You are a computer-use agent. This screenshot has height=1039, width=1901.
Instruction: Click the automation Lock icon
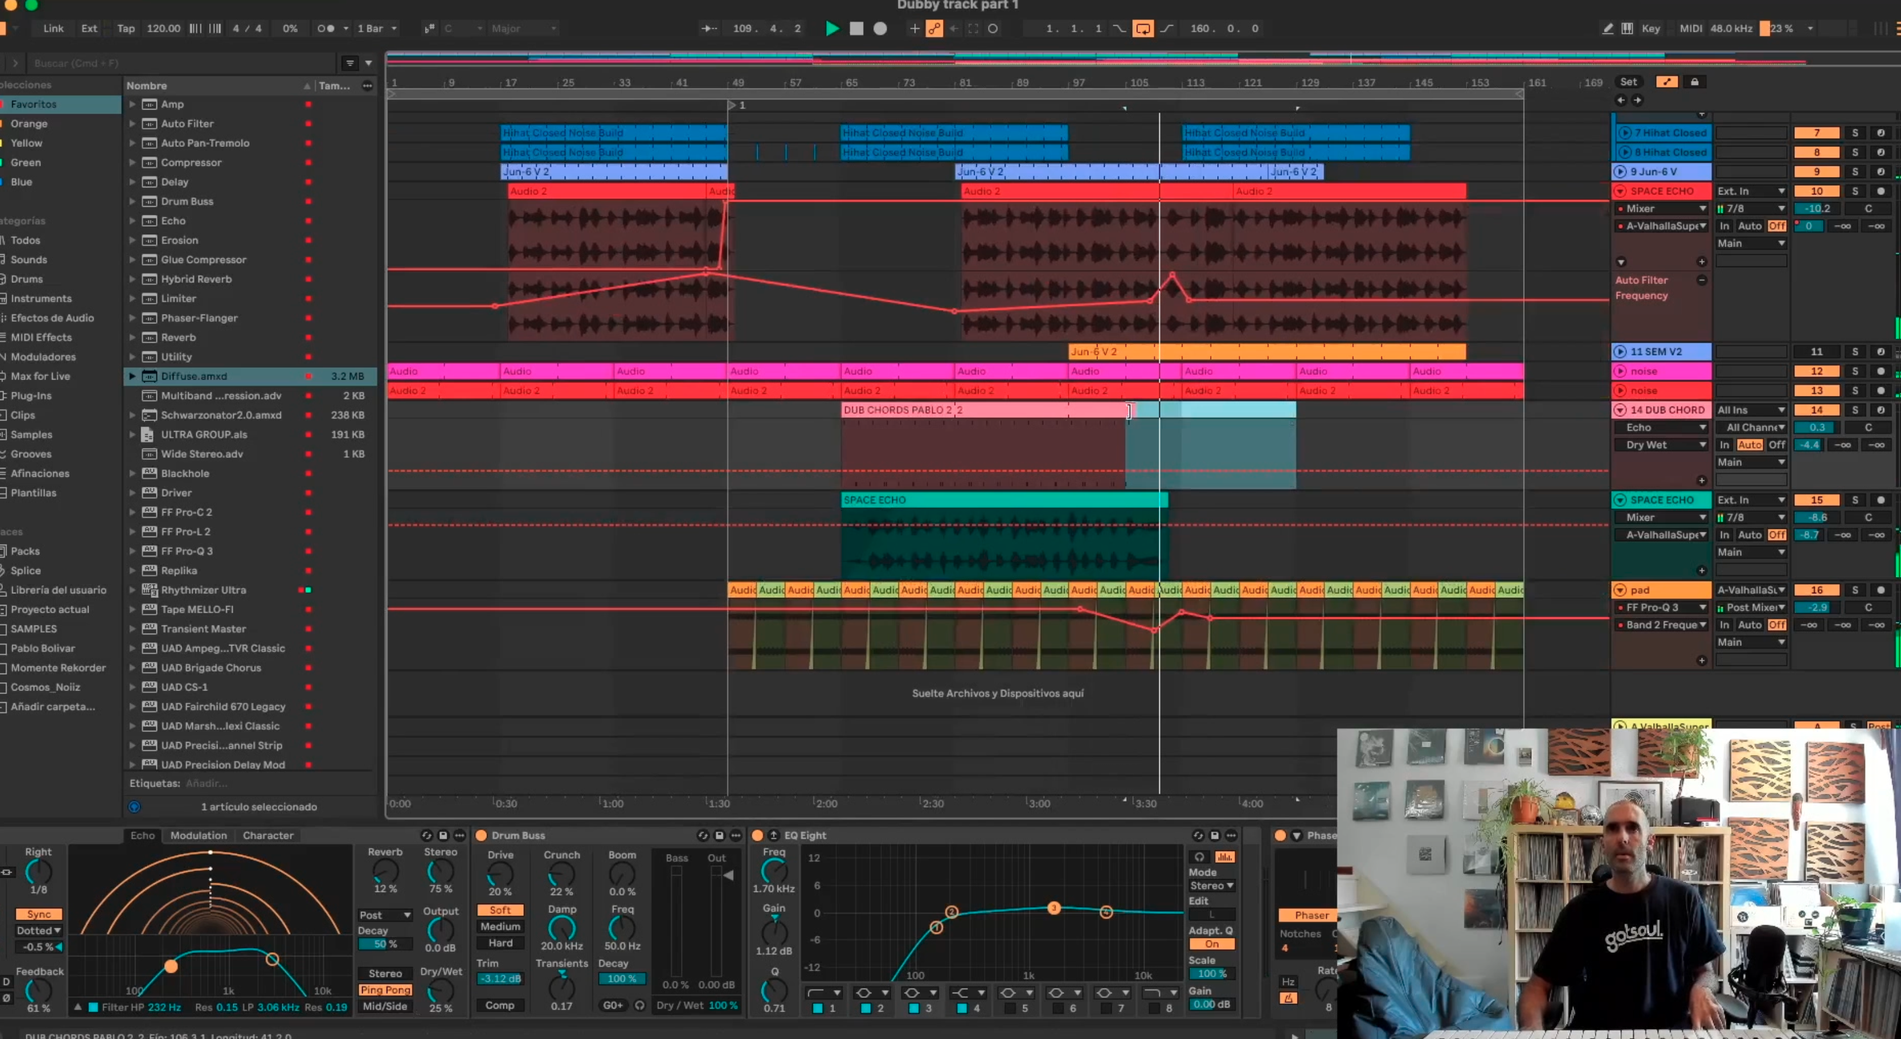click(x=1694, y=82)
